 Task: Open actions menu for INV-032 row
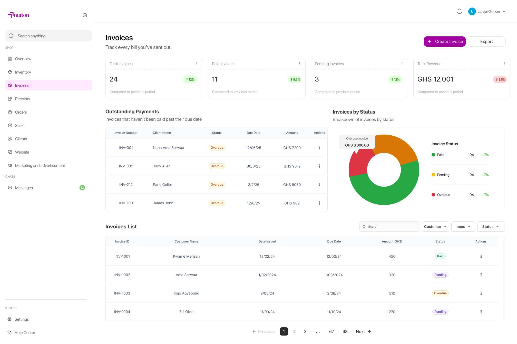[319, 166]
